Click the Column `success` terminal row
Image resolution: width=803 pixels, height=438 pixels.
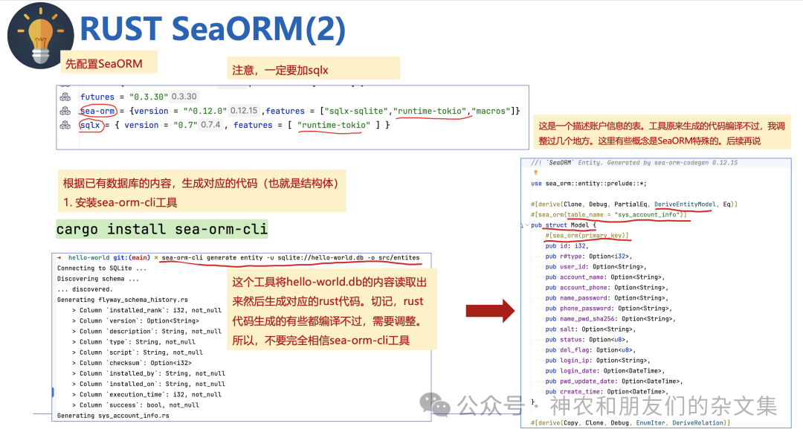[135, 405]
